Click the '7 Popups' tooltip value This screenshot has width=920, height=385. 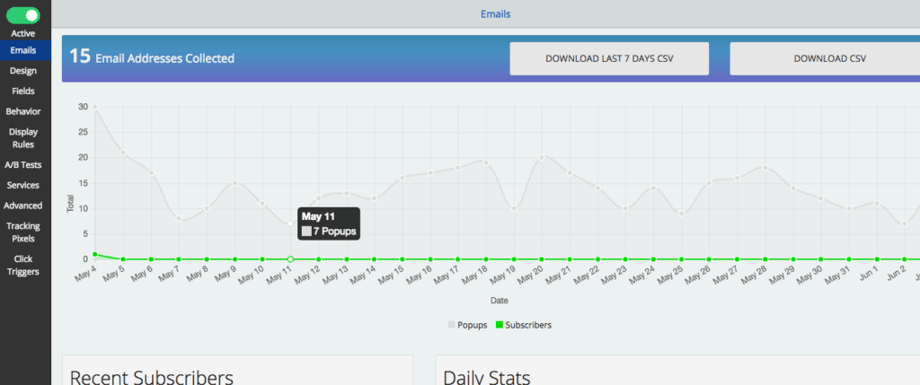(x=334, y=232)
